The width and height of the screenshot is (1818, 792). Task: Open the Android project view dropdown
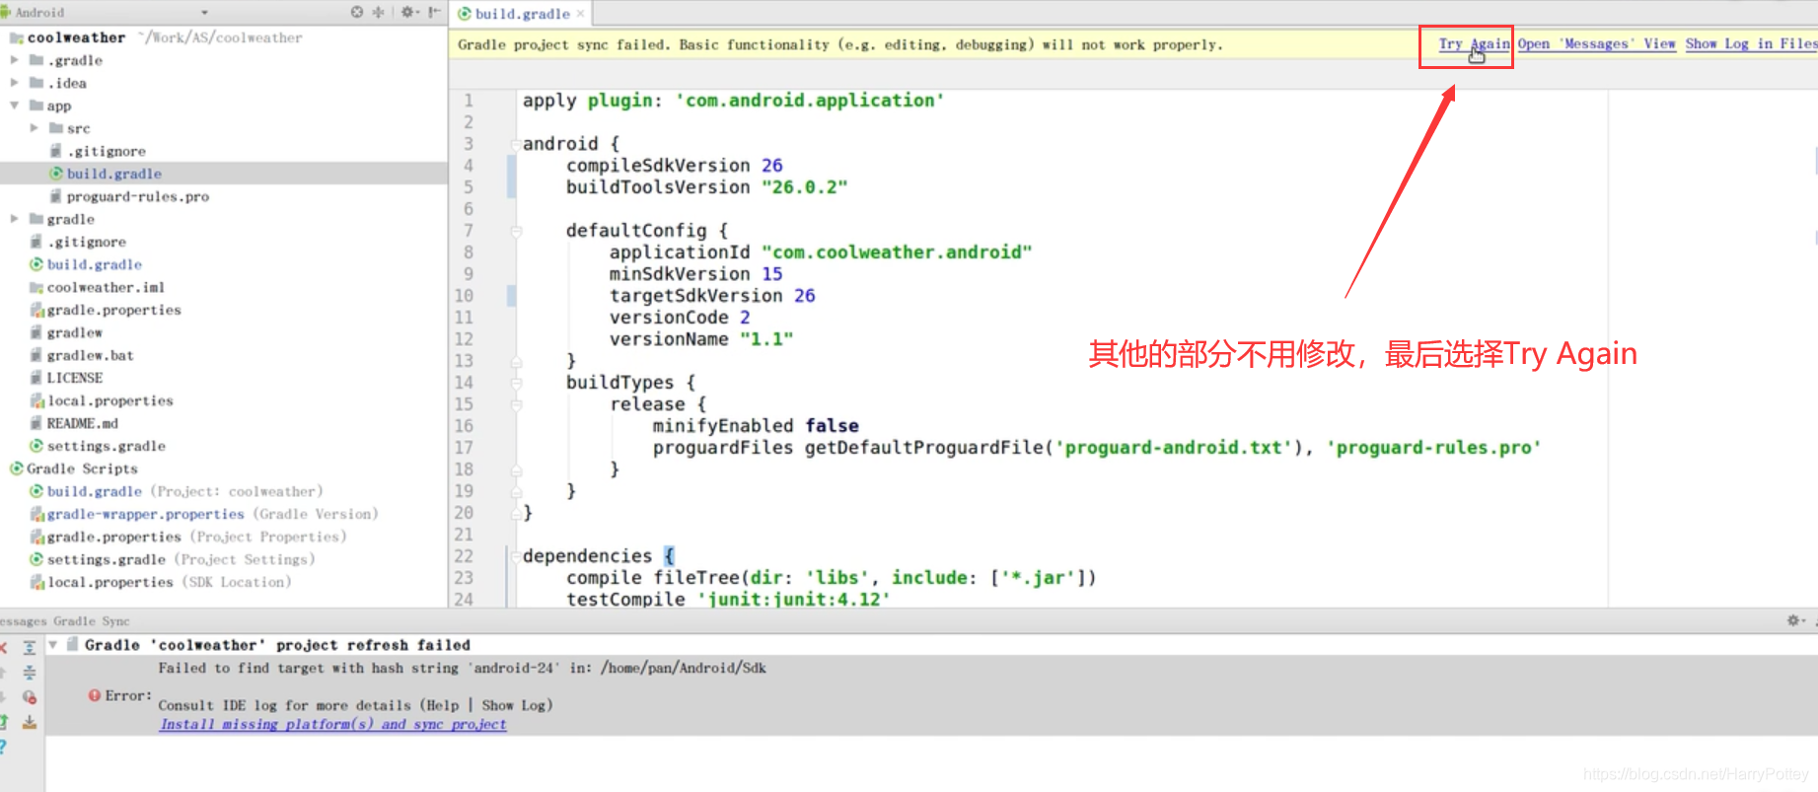click(204, 13)
